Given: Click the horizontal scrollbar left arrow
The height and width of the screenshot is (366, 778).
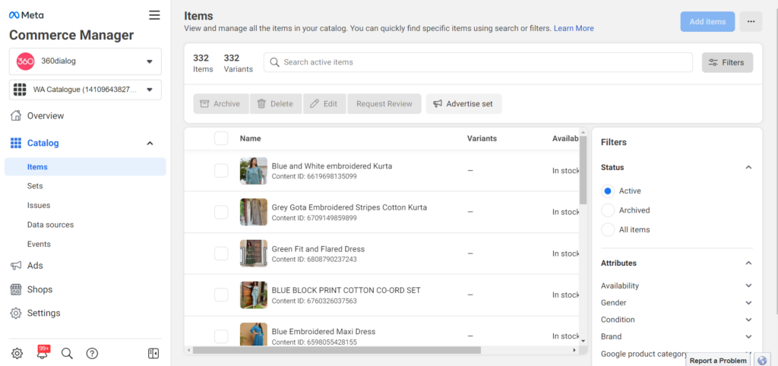Looking at the screenshot, I should pyautogui.click(x=188, y=350).
